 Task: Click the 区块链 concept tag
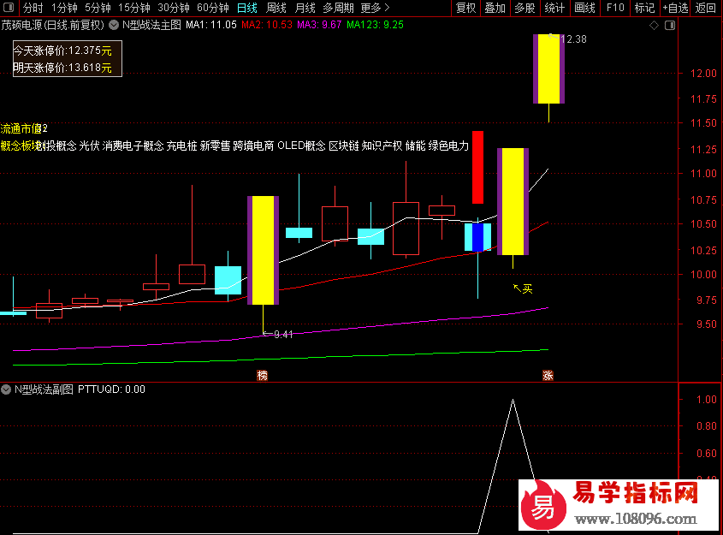343,146
